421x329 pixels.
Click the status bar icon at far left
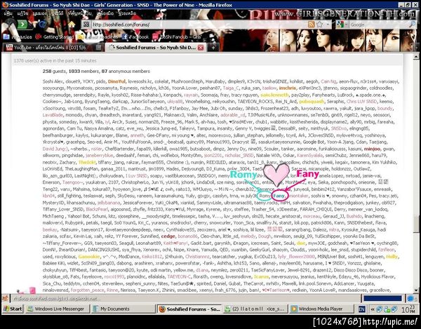pos(5,298)
